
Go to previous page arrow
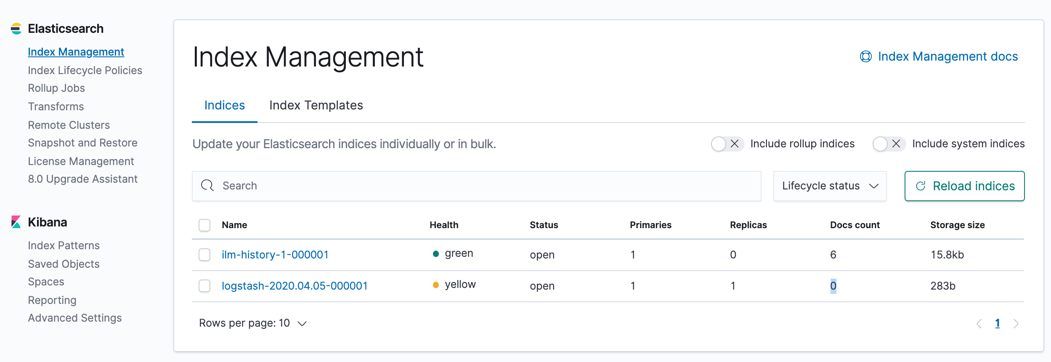(979, 323)
